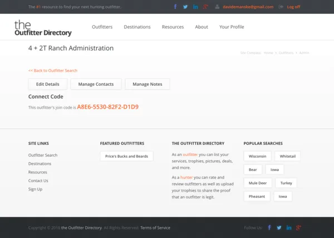This screenshot has width=334, height=238.
Task: Search popular tag Turkey
Action: coord(286,183)
